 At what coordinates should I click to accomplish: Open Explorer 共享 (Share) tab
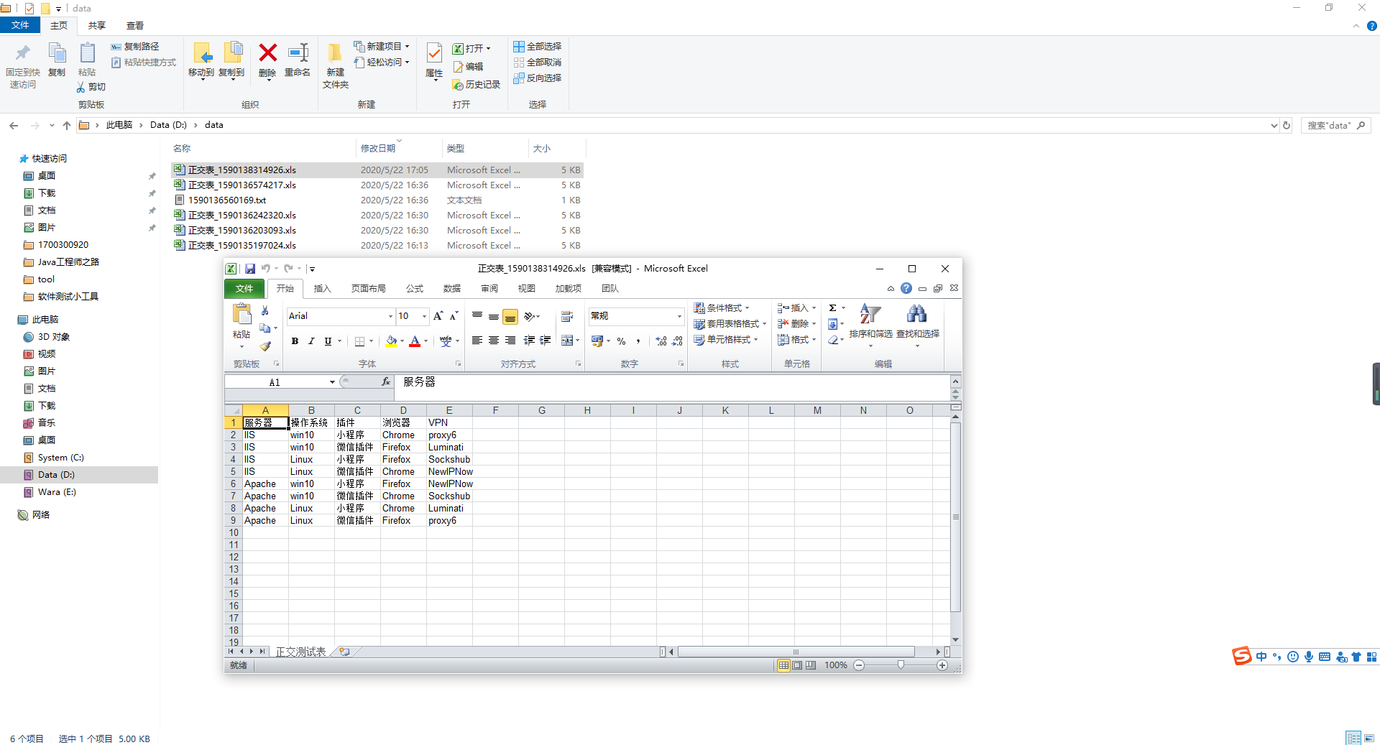(97, 26)
